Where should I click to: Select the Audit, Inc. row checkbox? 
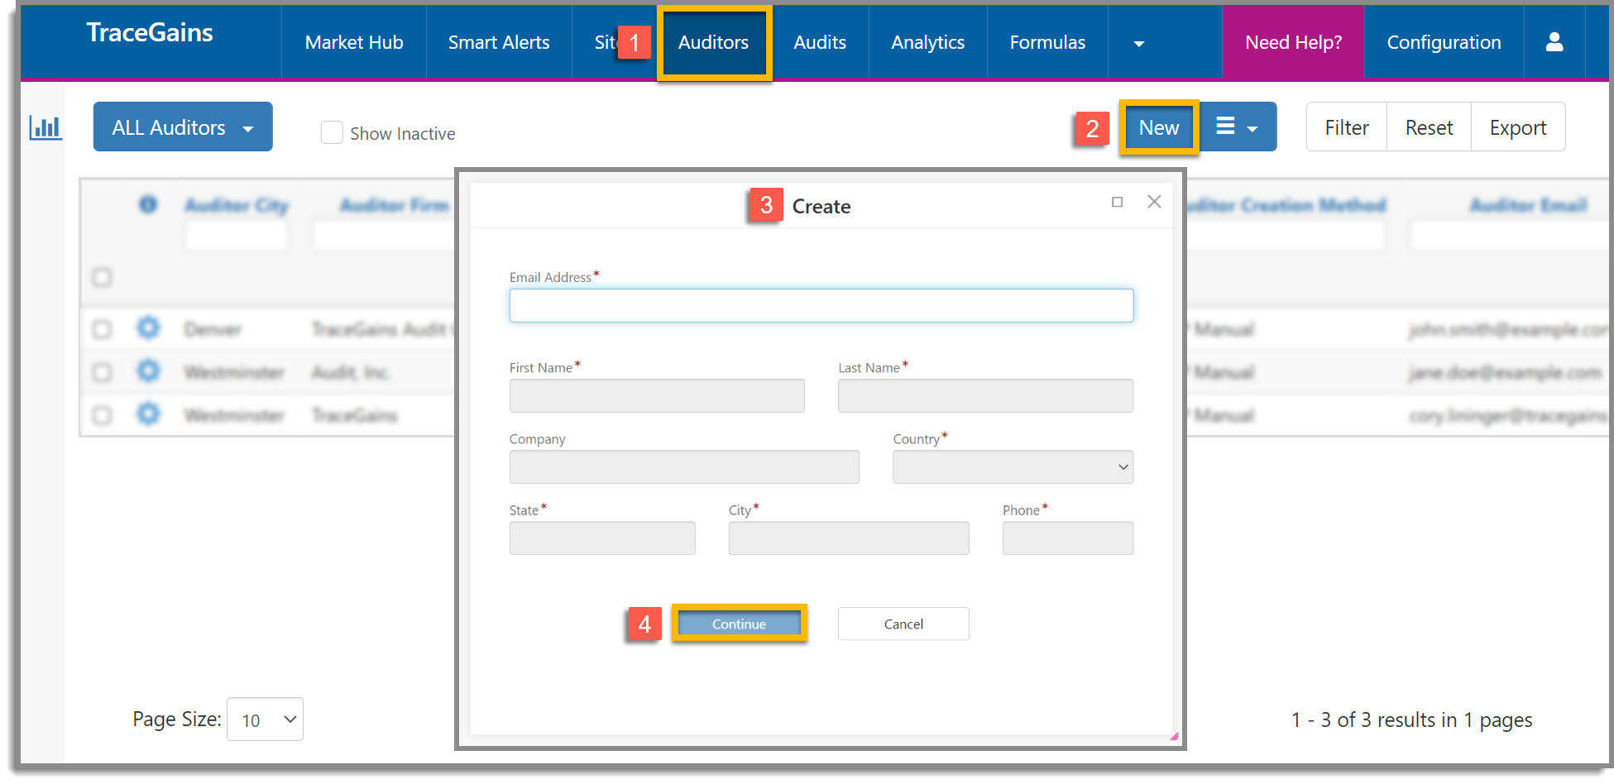(102, 372)
